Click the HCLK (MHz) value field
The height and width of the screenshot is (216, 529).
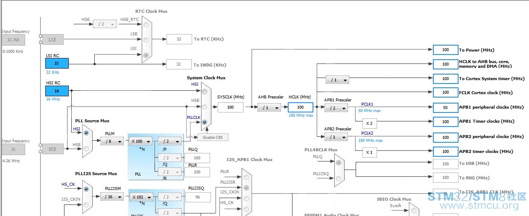coord(301,107)
